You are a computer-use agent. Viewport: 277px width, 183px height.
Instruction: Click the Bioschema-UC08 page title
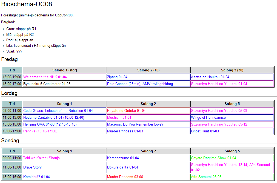27,4
